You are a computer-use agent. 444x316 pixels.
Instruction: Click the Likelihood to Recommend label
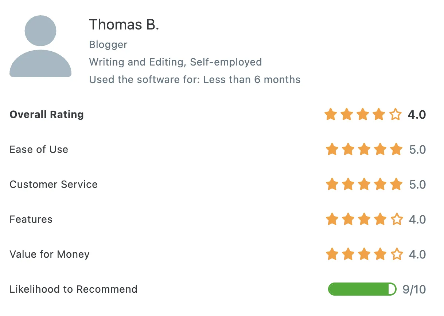(73, 289)
